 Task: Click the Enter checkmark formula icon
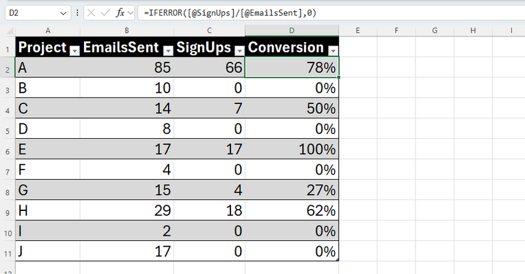(x=106, y=13)
